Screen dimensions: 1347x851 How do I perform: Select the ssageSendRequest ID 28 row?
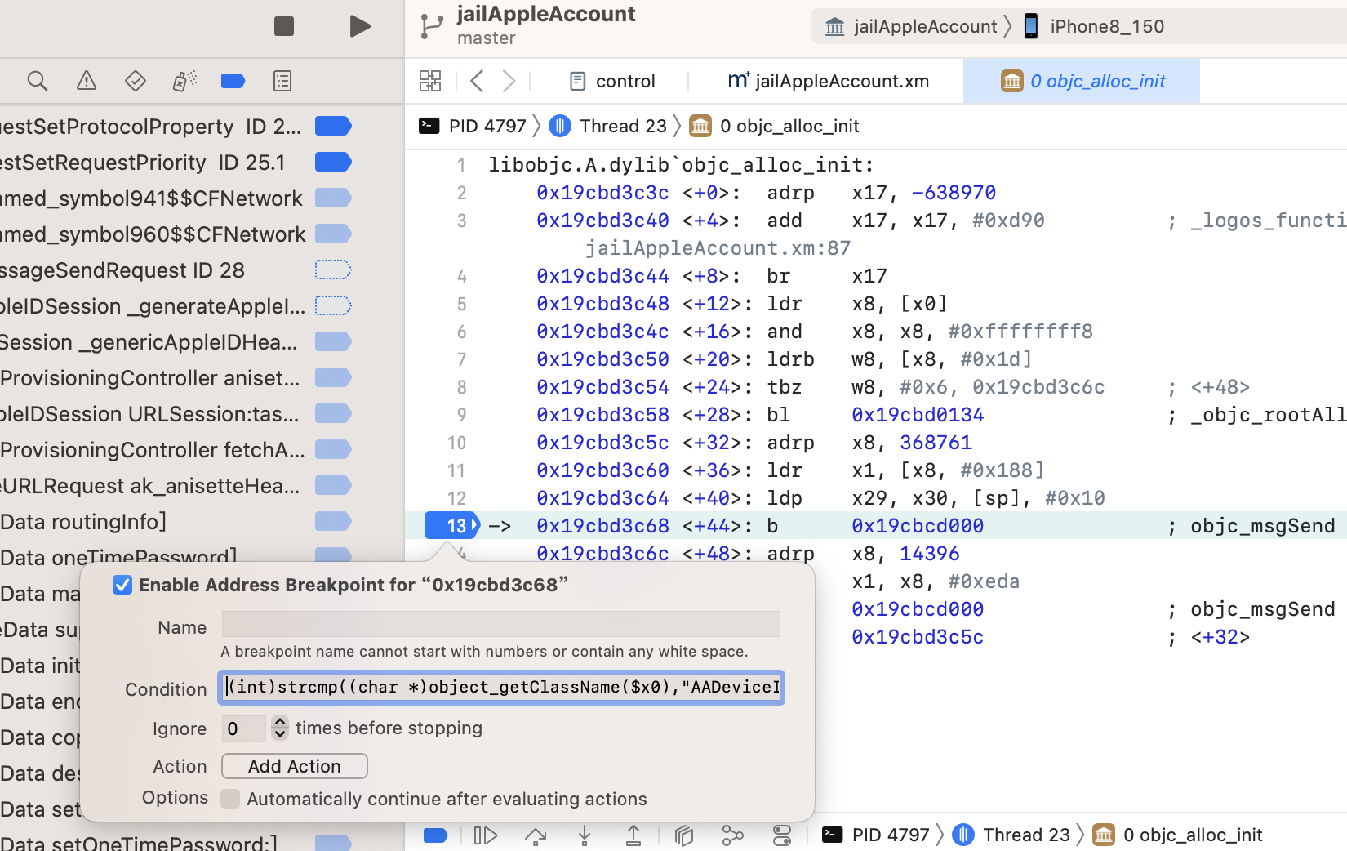coord(176,270)
